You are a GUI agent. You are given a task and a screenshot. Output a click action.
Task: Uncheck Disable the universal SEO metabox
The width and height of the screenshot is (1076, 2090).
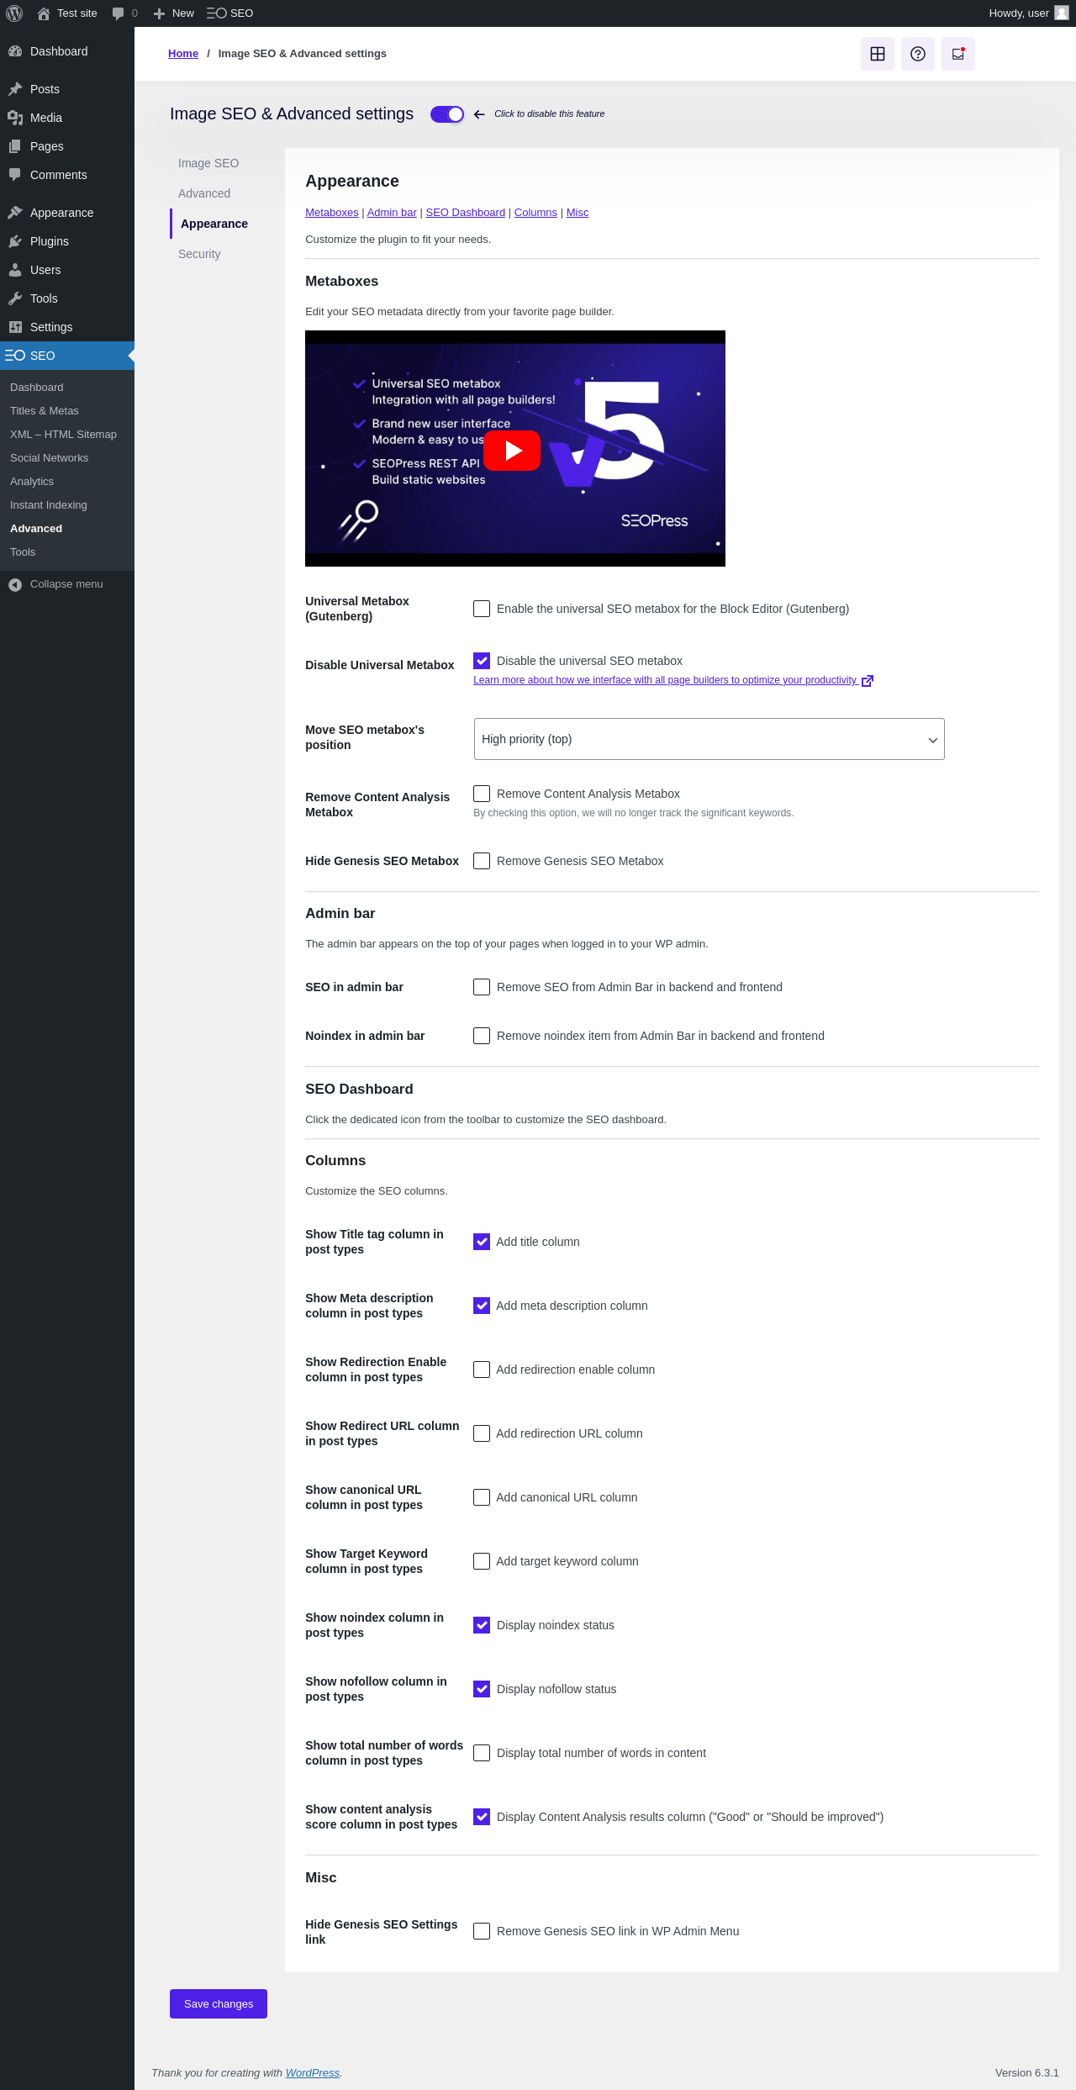pos(482,661)
